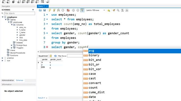Open SQL script file from main toolbar
The width and height of the screenshot is (181, 101).
click(x=8, y=2)
